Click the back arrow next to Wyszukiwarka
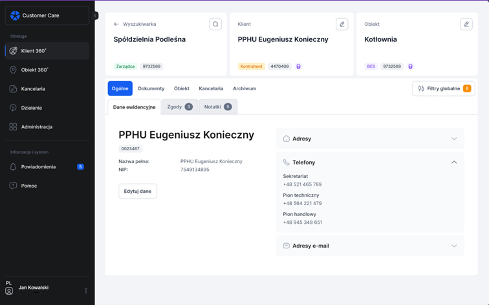The width and height of the screenshot is (489, 305). [116, 24]
